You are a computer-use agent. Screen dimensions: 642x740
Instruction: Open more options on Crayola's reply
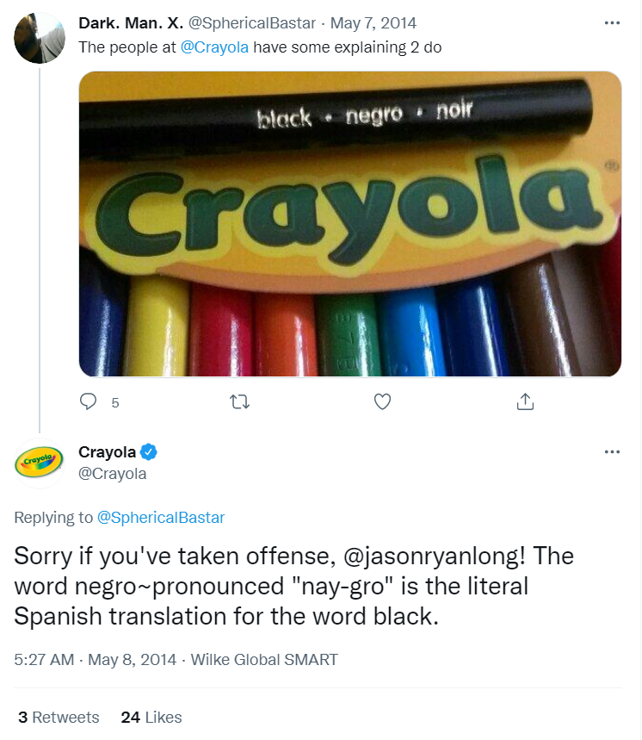pos(612,452)
